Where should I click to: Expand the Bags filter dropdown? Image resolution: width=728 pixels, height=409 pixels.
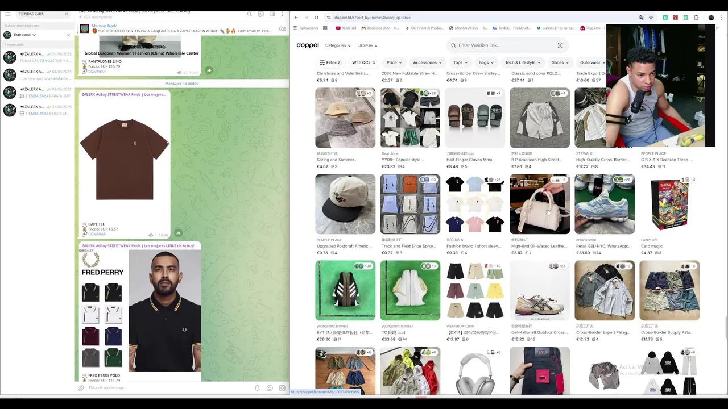coord(486,62)
